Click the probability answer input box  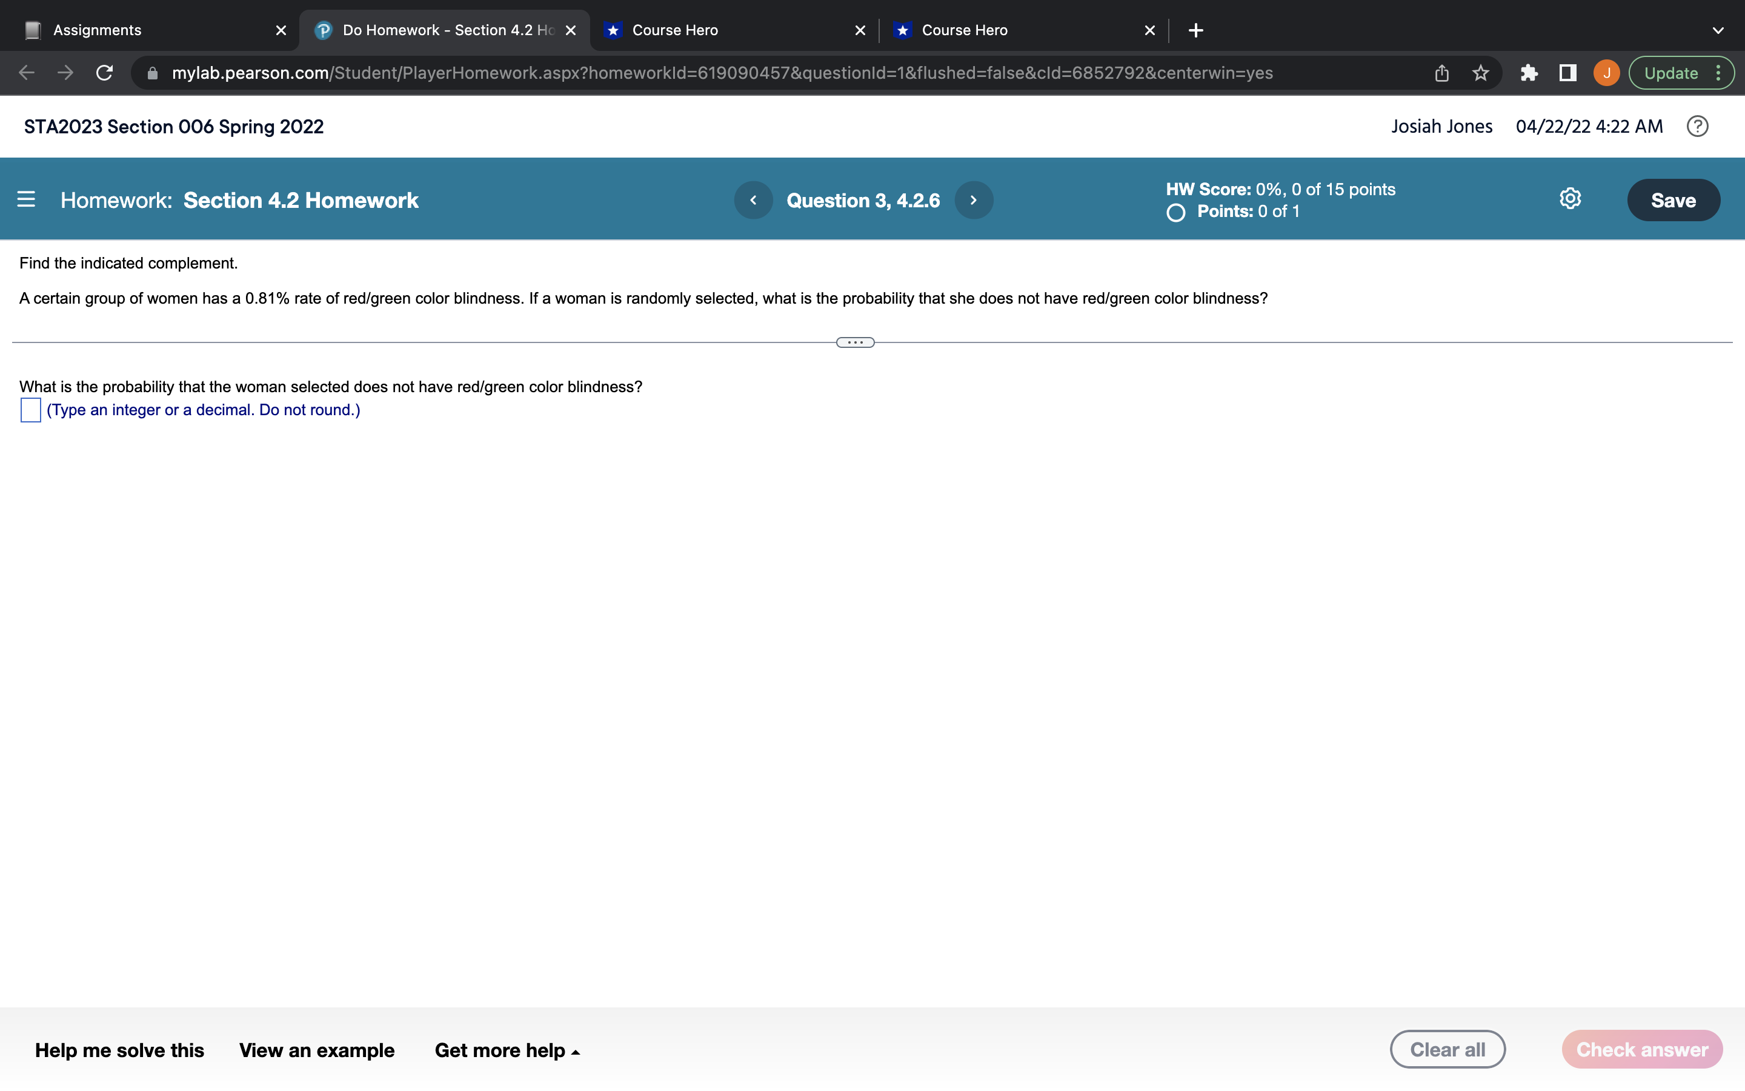[30, 409]
